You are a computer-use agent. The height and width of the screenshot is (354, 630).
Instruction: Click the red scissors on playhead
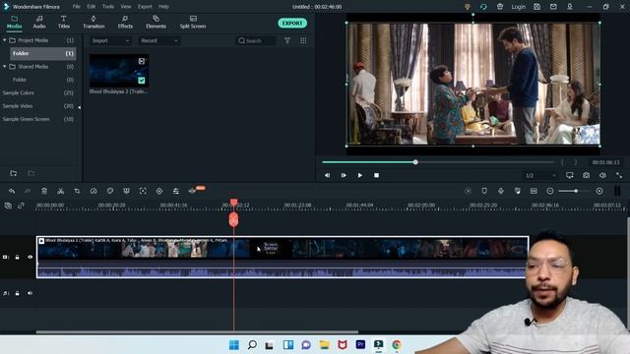click(233, 219)
